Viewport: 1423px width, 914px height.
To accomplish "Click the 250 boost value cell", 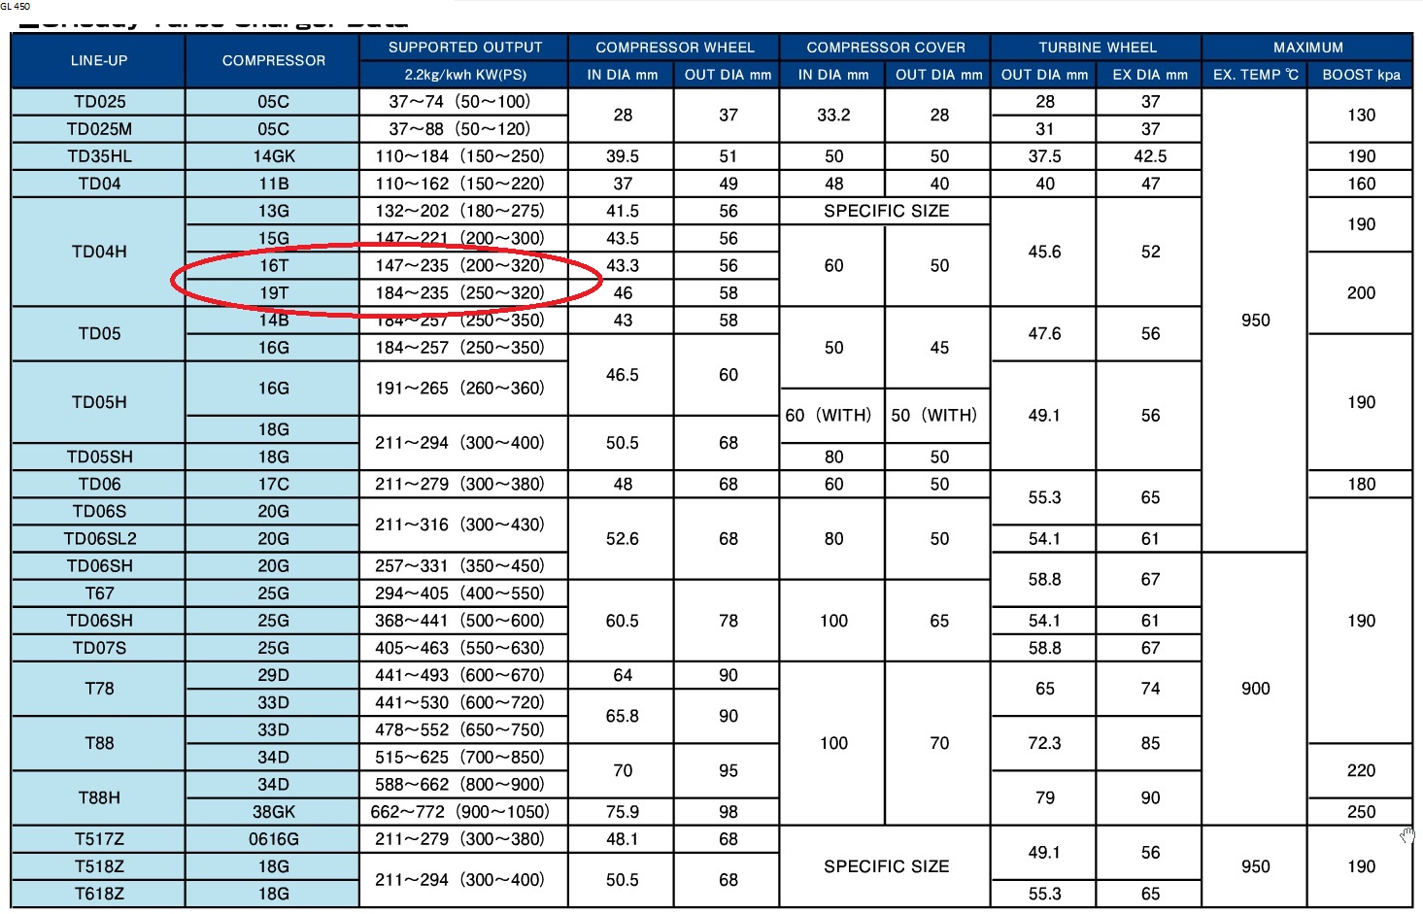I will coord(1361,812).
